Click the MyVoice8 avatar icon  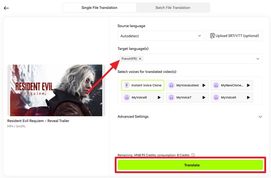click(127, 97)
